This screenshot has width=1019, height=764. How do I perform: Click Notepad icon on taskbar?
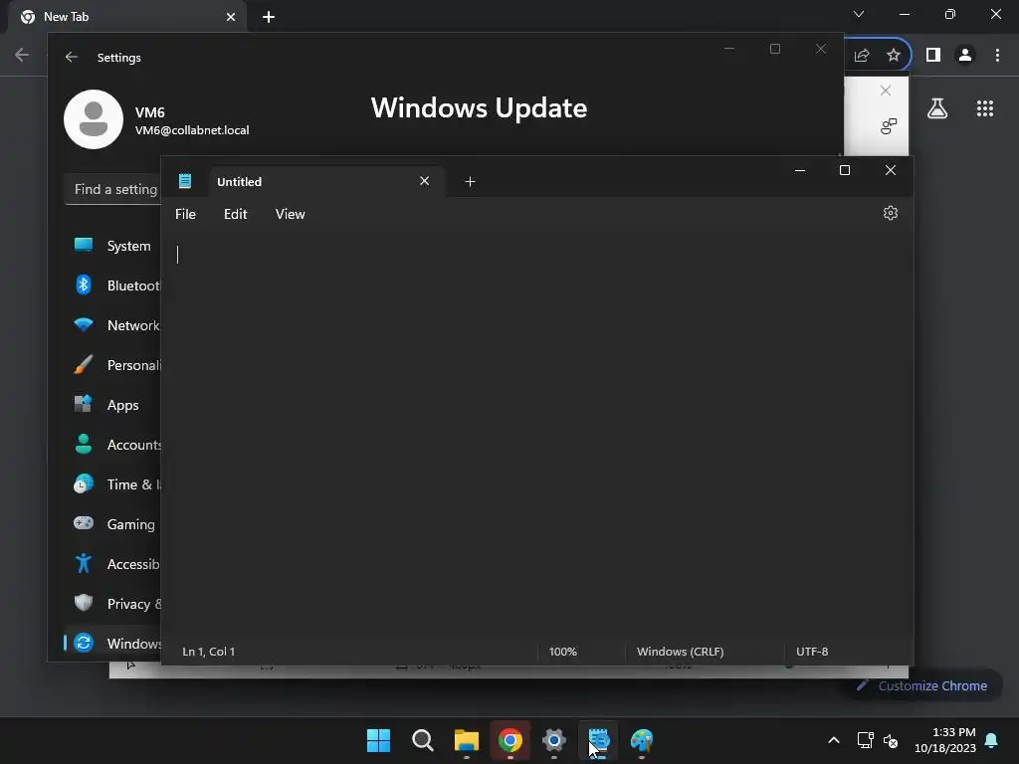(x=598, y=740)
